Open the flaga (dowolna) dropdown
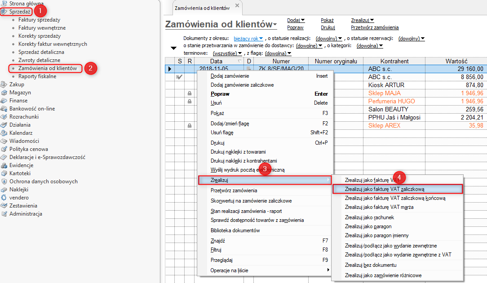The width and height of the screenshot is (487, 283). pos(278,53)
